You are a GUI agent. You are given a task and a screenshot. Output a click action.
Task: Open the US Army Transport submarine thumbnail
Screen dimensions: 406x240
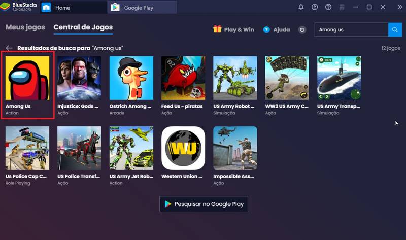point(339,78)
